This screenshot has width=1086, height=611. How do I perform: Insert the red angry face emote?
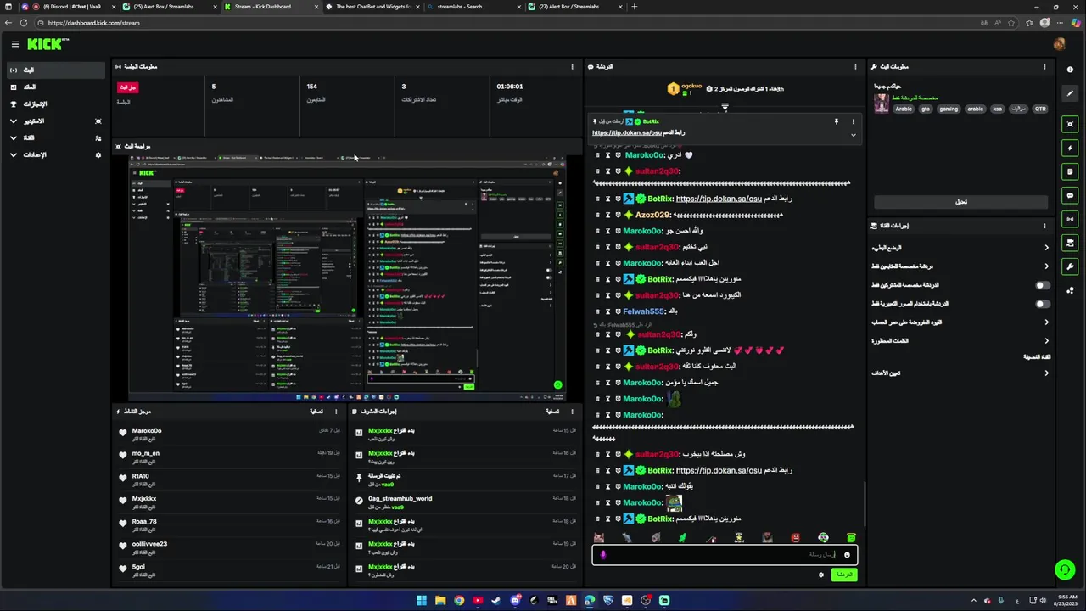click(x=795, y=537)
